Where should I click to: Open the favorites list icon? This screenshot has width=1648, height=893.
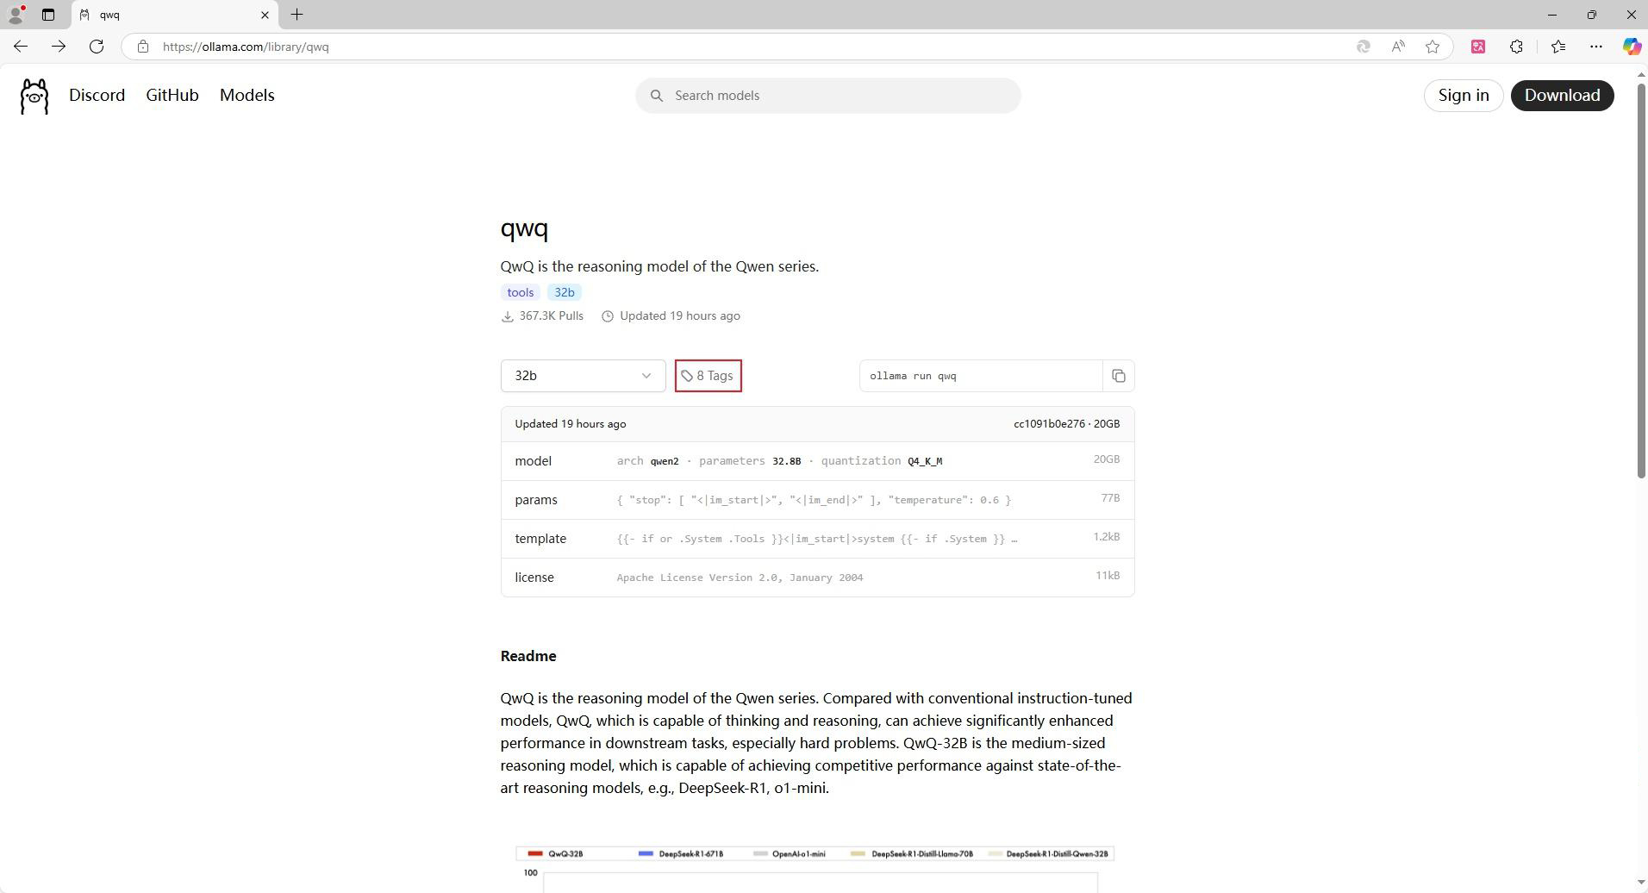coord(1557,47)
